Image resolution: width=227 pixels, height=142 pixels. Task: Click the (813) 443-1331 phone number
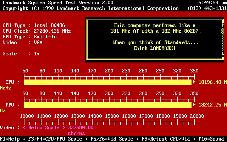207,9
